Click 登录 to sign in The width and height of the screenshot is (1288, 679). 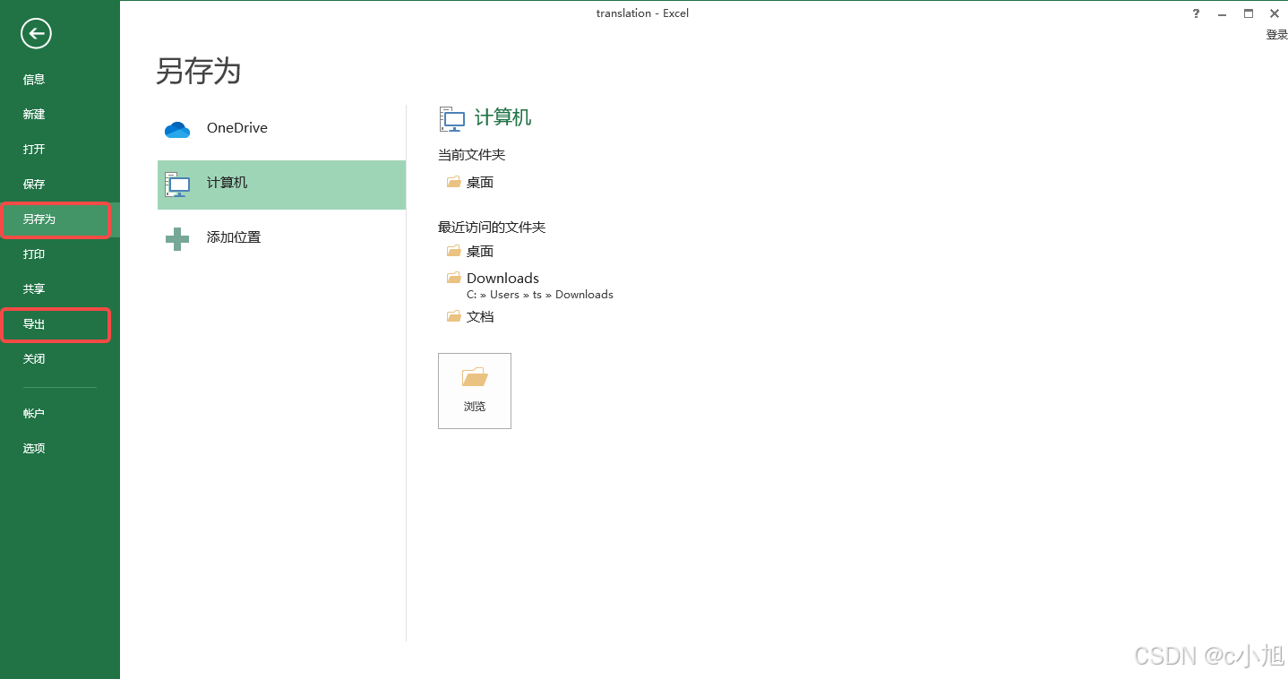coord(1276,35)
